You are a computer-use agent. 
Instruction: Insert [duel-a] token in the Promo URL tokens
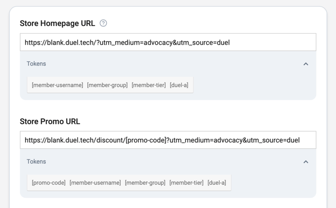coord(217,183)
